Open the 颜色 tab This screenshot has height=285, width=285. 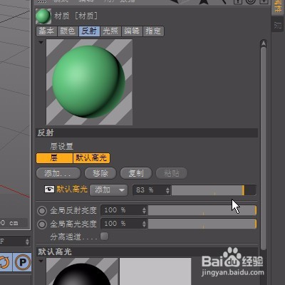click(68, 31)
